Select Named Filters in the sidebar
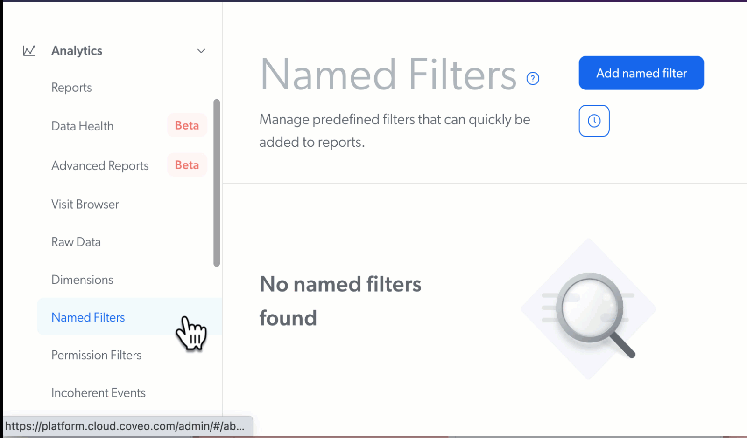 129,317
